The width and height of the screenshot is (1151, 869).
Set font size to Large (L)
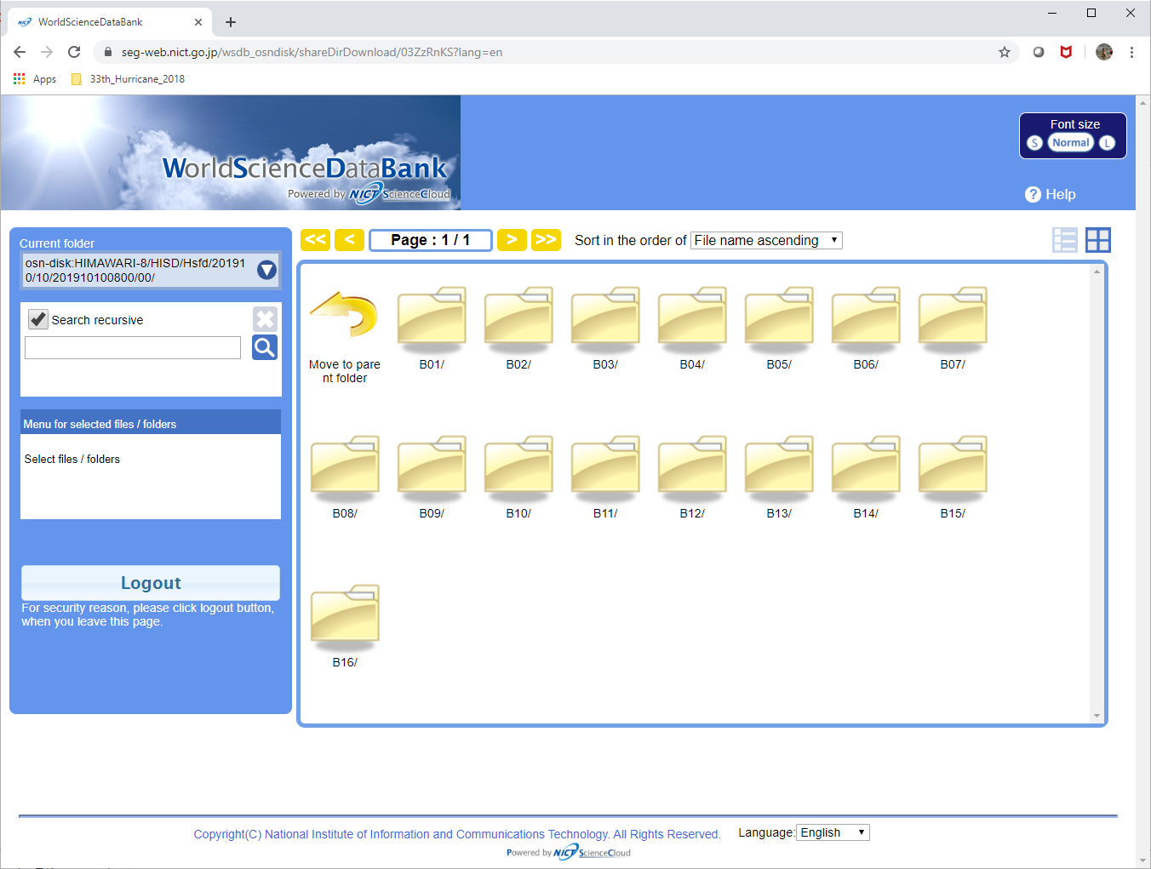pos(1107,143)
